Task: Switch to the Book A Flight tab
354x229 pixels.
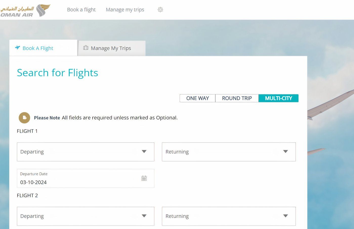Action: tap(38, 48)
